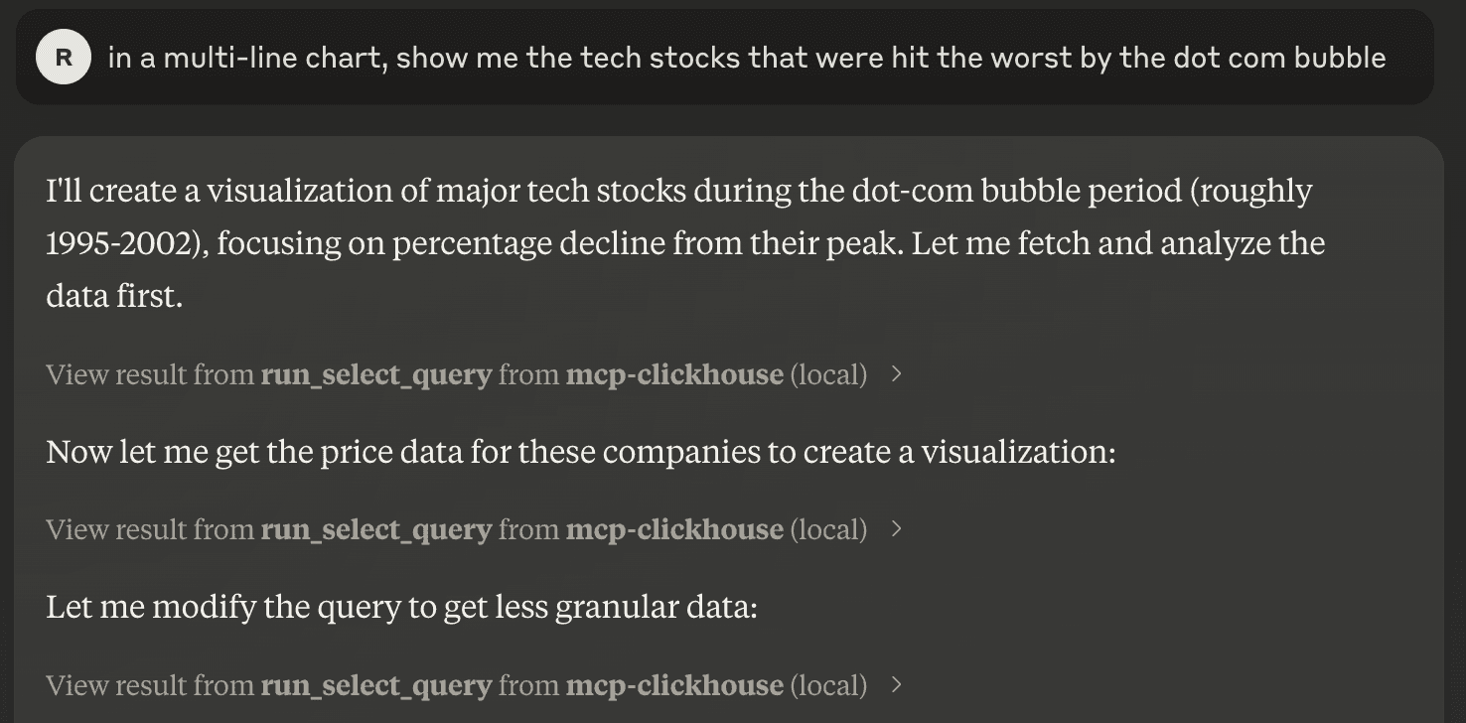
Task: Click bold mcp-clickhouse in the second tool result
Action: pyautogui.click(x=674, y=529)
